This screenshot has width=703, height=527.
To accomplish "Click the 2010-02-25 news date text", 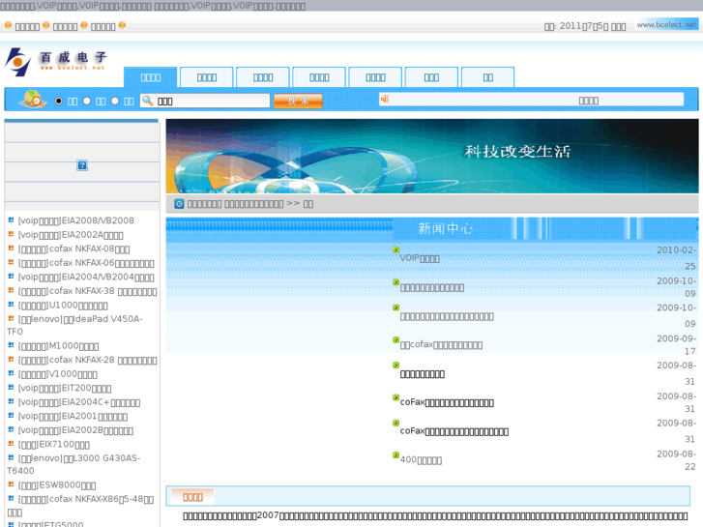I will [676, 258].
